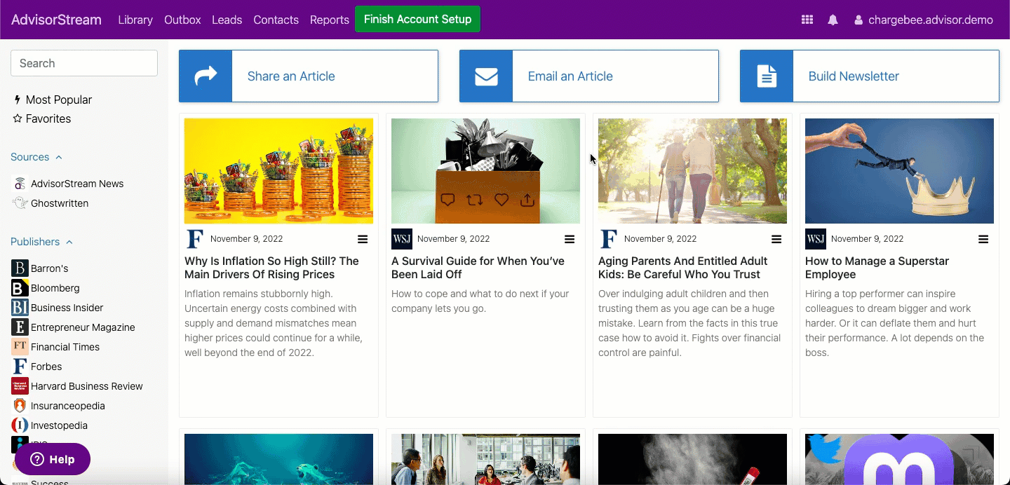Focus the Search input field
Viewport: 1010px width, 485px height.
click(84, 63)
